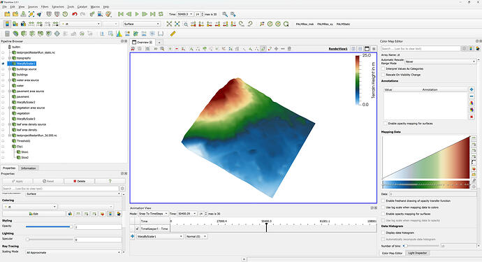
Task: Jump to the first frame
Action: point(121,14)
